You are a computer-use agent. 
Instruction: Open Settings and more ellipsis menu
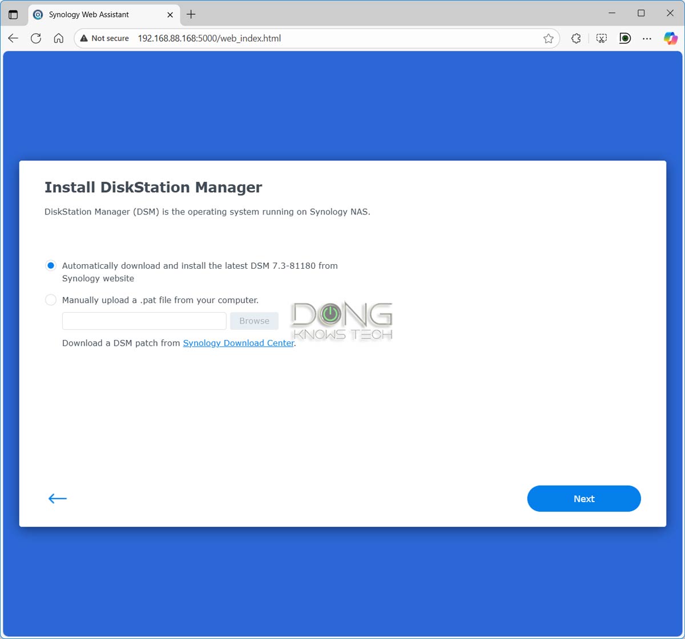click(x=647, y=38)
